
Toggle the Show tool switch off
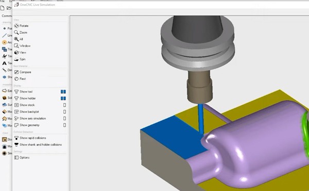(x=63, y=91)
